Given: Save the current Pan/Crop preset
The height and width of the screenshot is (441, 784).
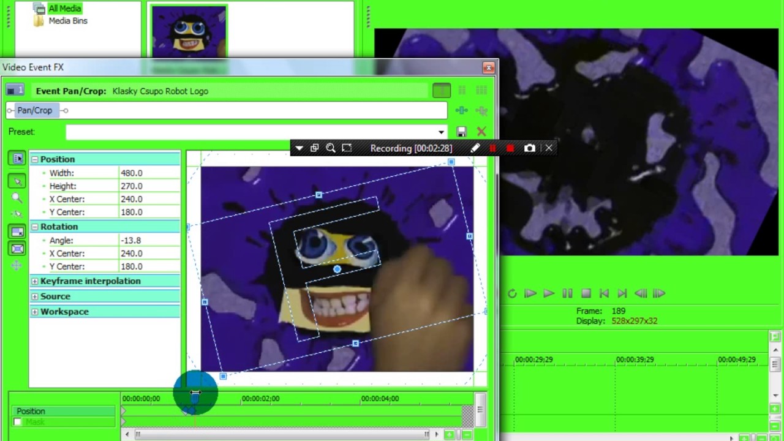Looking at the screenshot, I should (x=462, y=132).
